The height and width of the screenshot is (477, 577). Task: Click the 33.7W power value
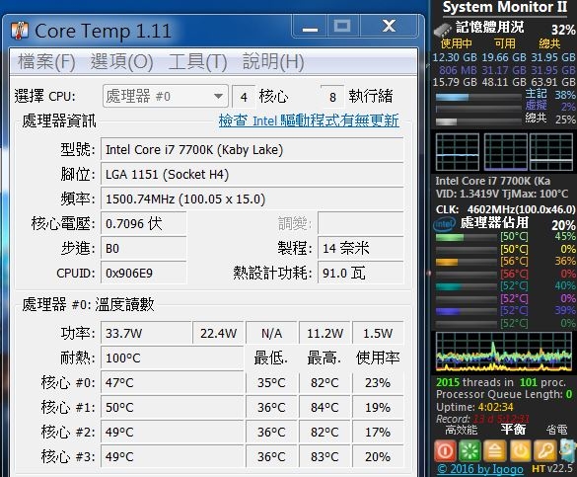pyautogui.click(x=146, y=334)
